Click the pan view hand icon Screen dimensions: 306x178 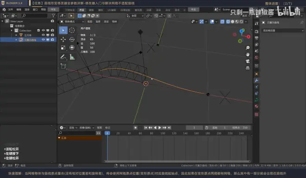pyautogui.click(x=248, y=54)
